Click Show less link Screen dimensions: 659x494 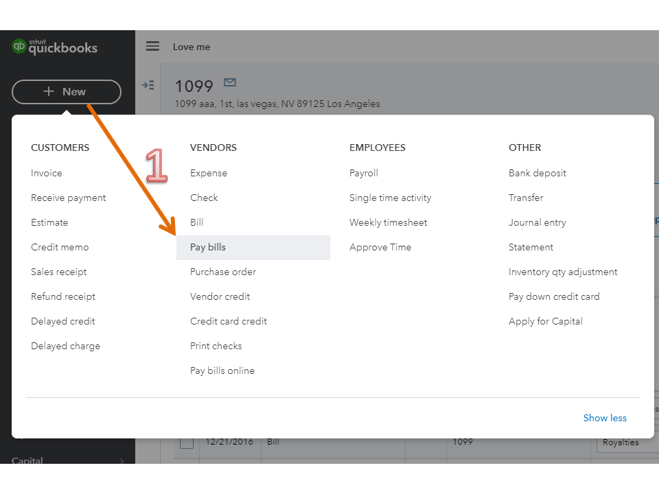tap(605, 418)
